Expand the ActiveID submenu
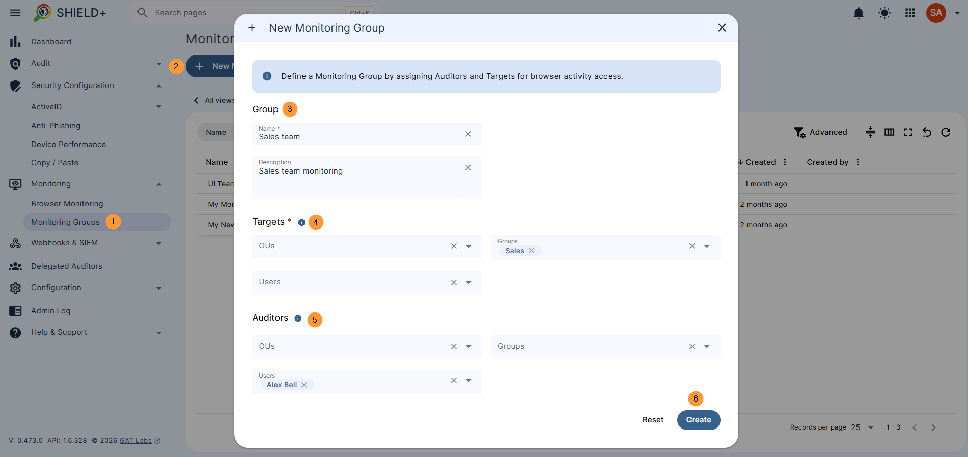The width and height of the screenshot is (968, 457). click(159, 107)
